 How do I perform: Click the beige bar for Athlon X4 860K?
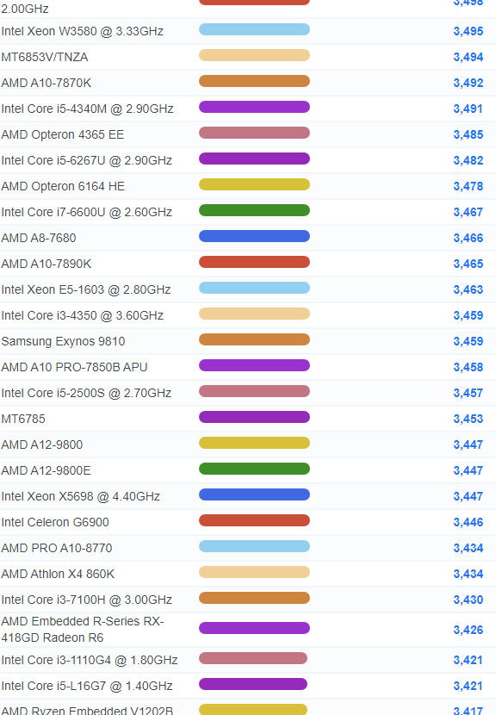[254, 572]
